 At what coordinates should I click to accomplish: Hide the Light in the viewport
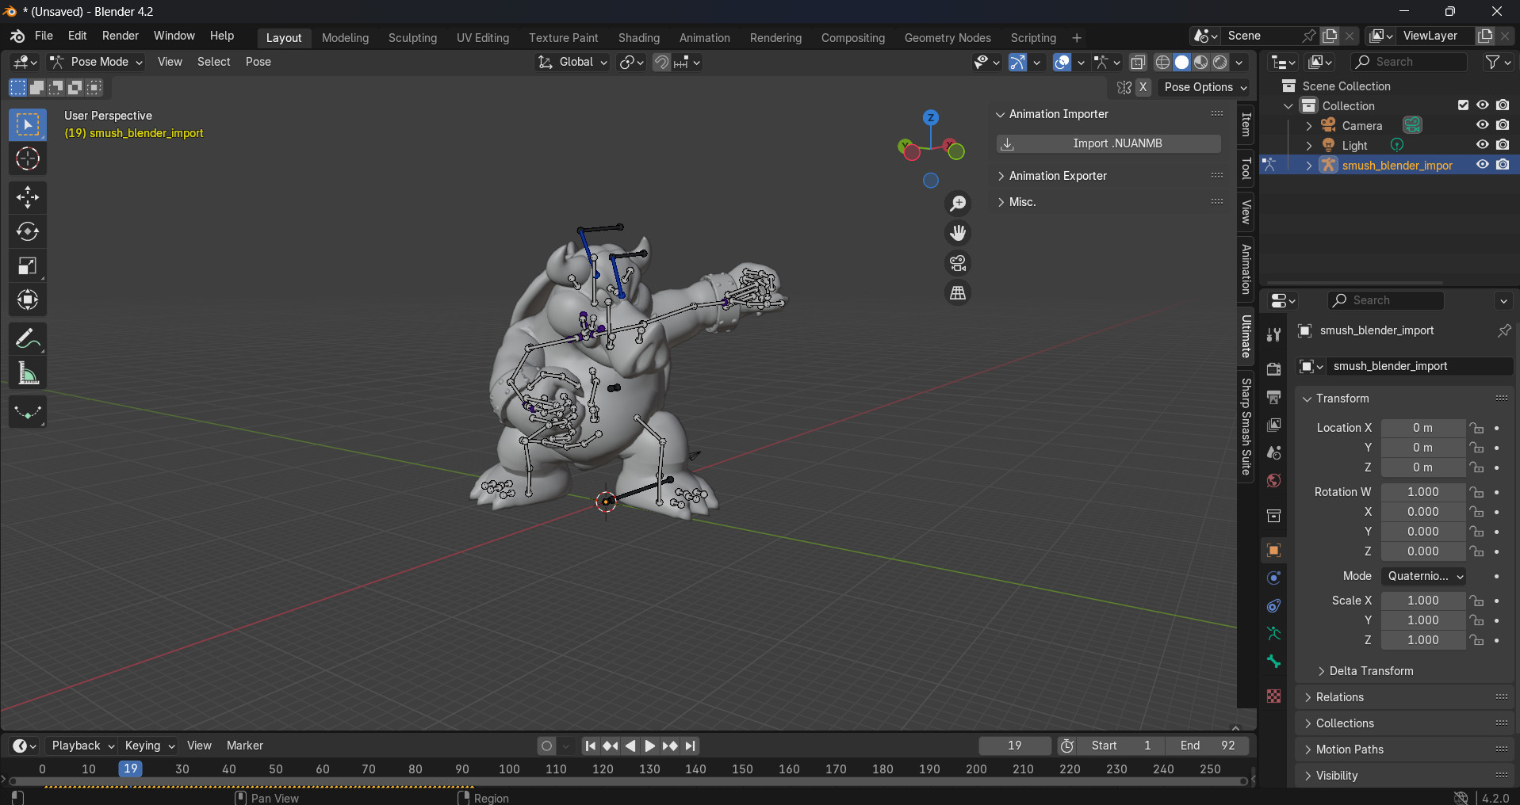[x=1482, y=145]
